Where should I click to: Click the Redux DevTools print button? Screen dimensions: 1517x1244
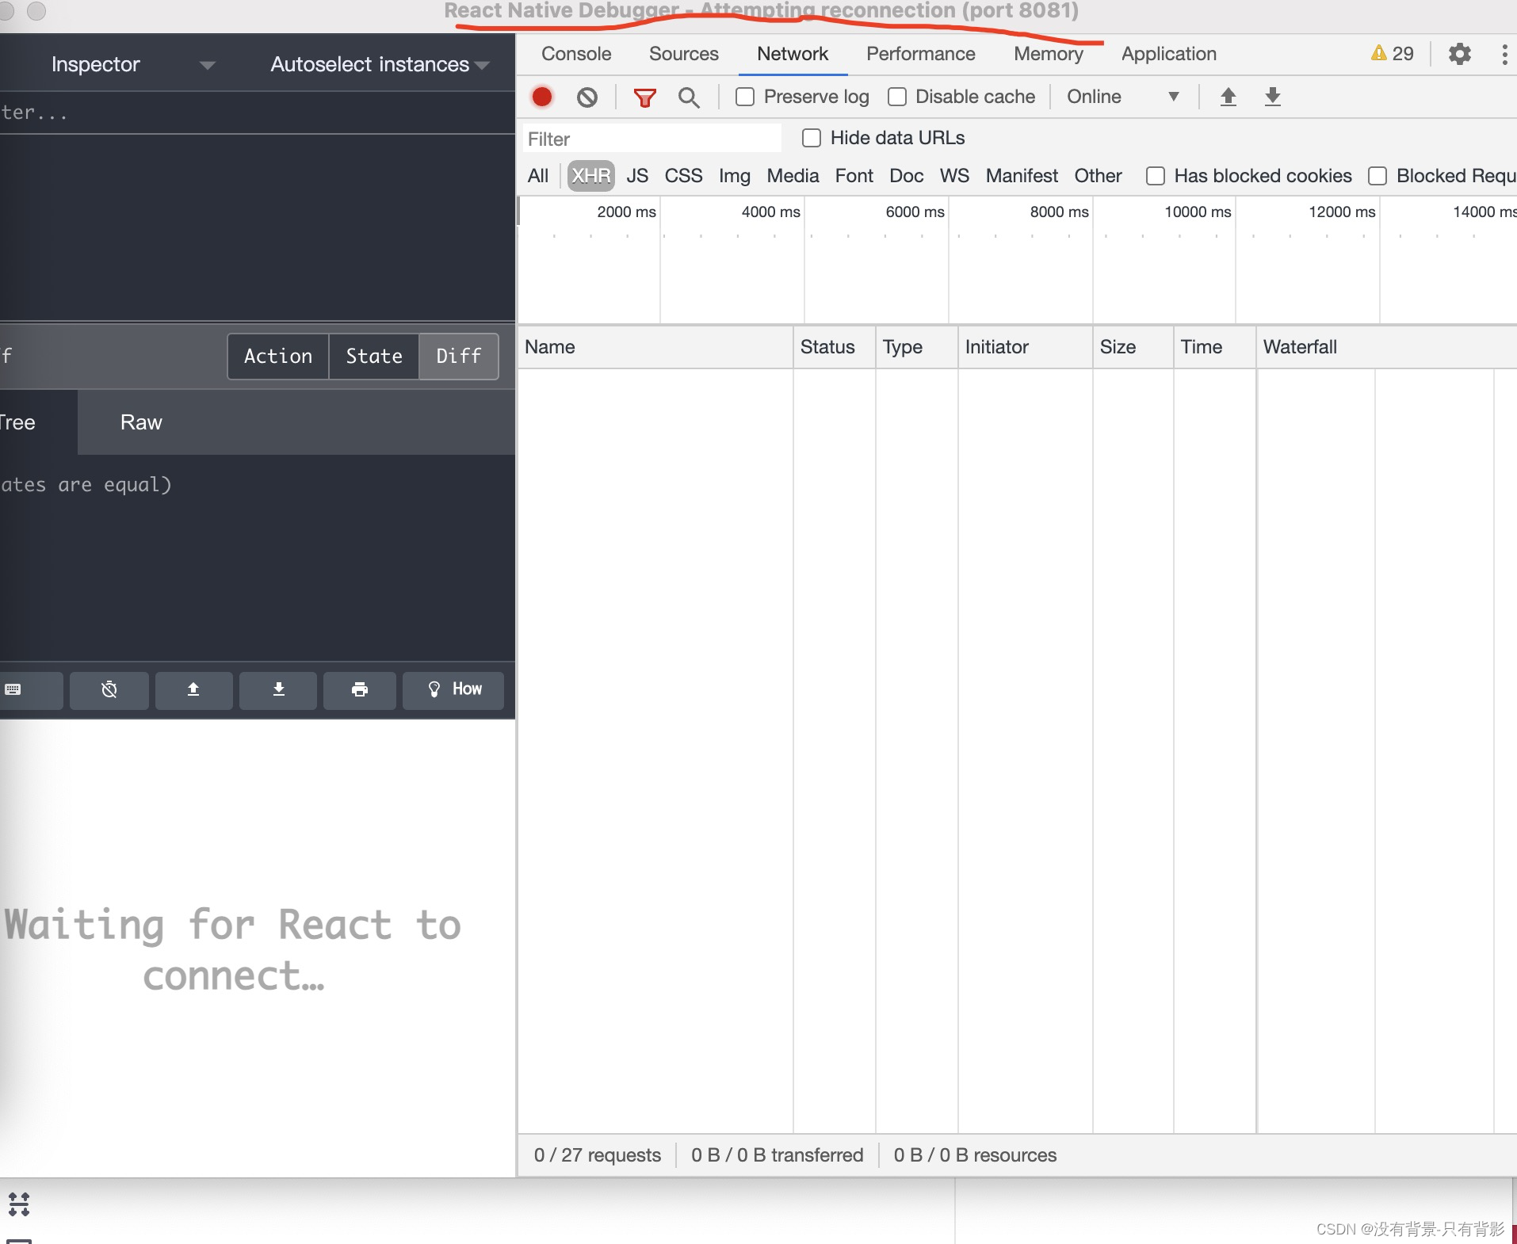(360, 689)
